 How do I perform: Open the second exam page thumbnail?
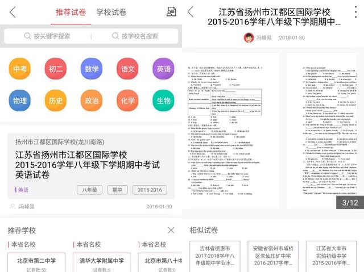[322, 131]
